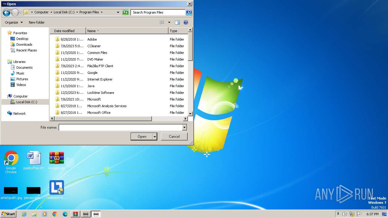Select Downloads under Favorites
The width and height of the screenshot is (388, 218).
click(x=24, y=45)
